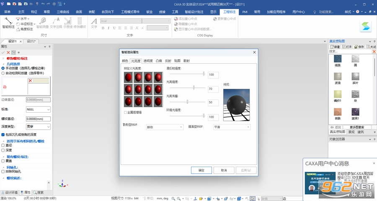This screenshot has width=377, height=201.
Task: Switch to 颜色 tab in dialog
Action: pos(125,61)
